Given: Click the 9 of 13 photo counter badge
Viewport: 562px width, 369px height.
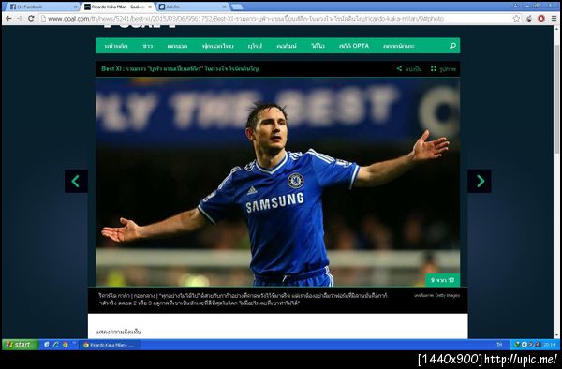Looking at the screenshot, I should point(442,280).
